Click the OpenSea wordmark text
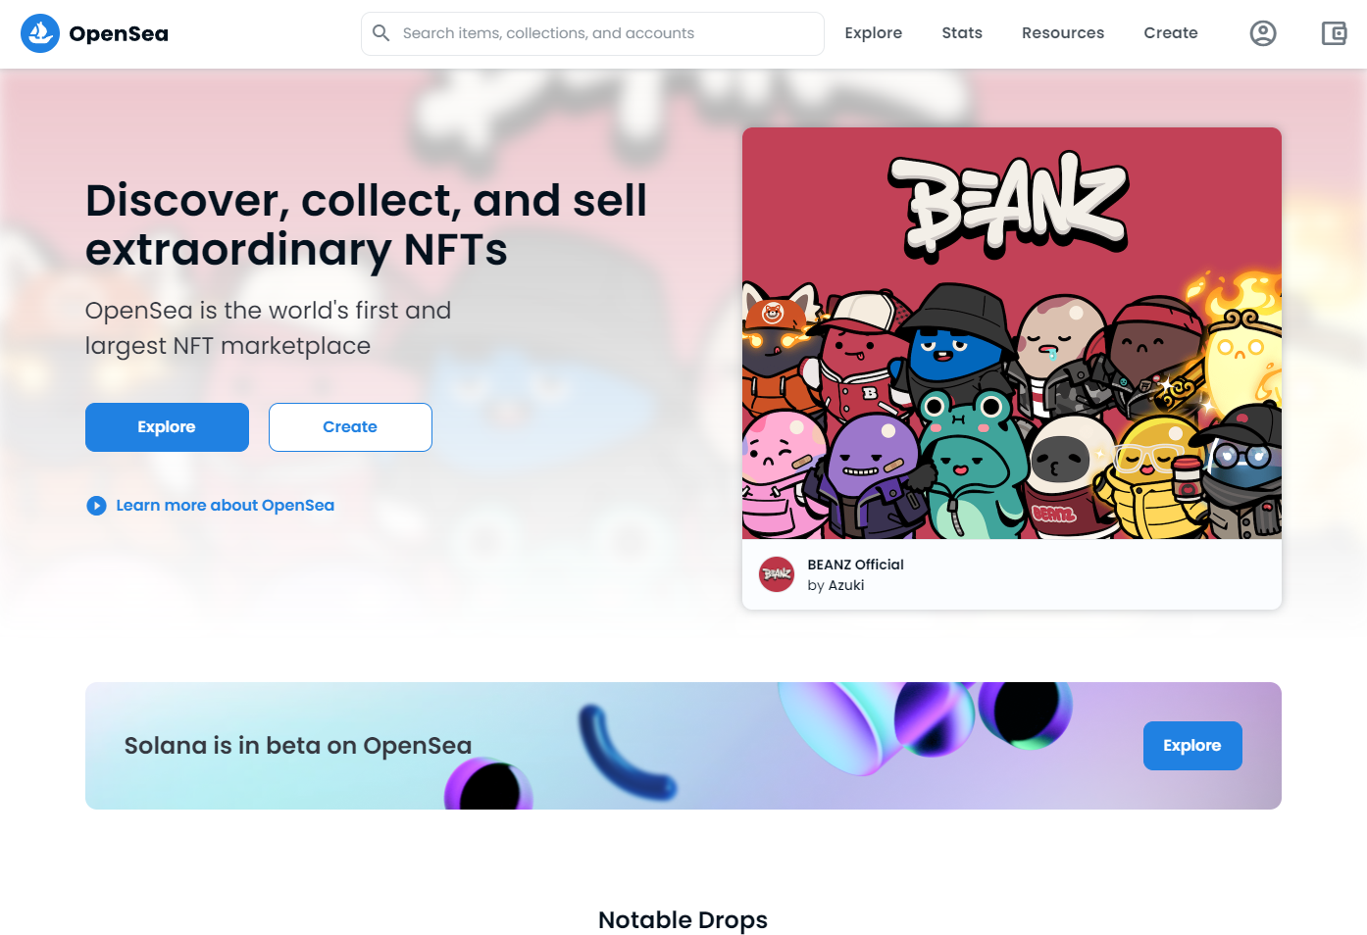The image size is (1367, 935). (x=119, y=34)
